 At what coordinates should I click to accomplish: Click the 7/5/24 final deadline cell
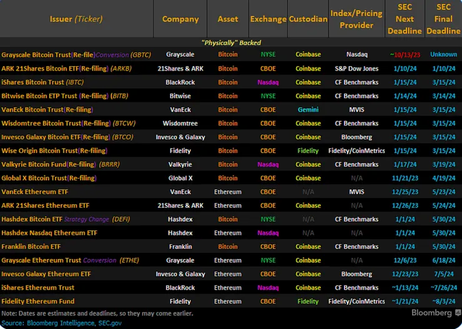click(443, 274)
